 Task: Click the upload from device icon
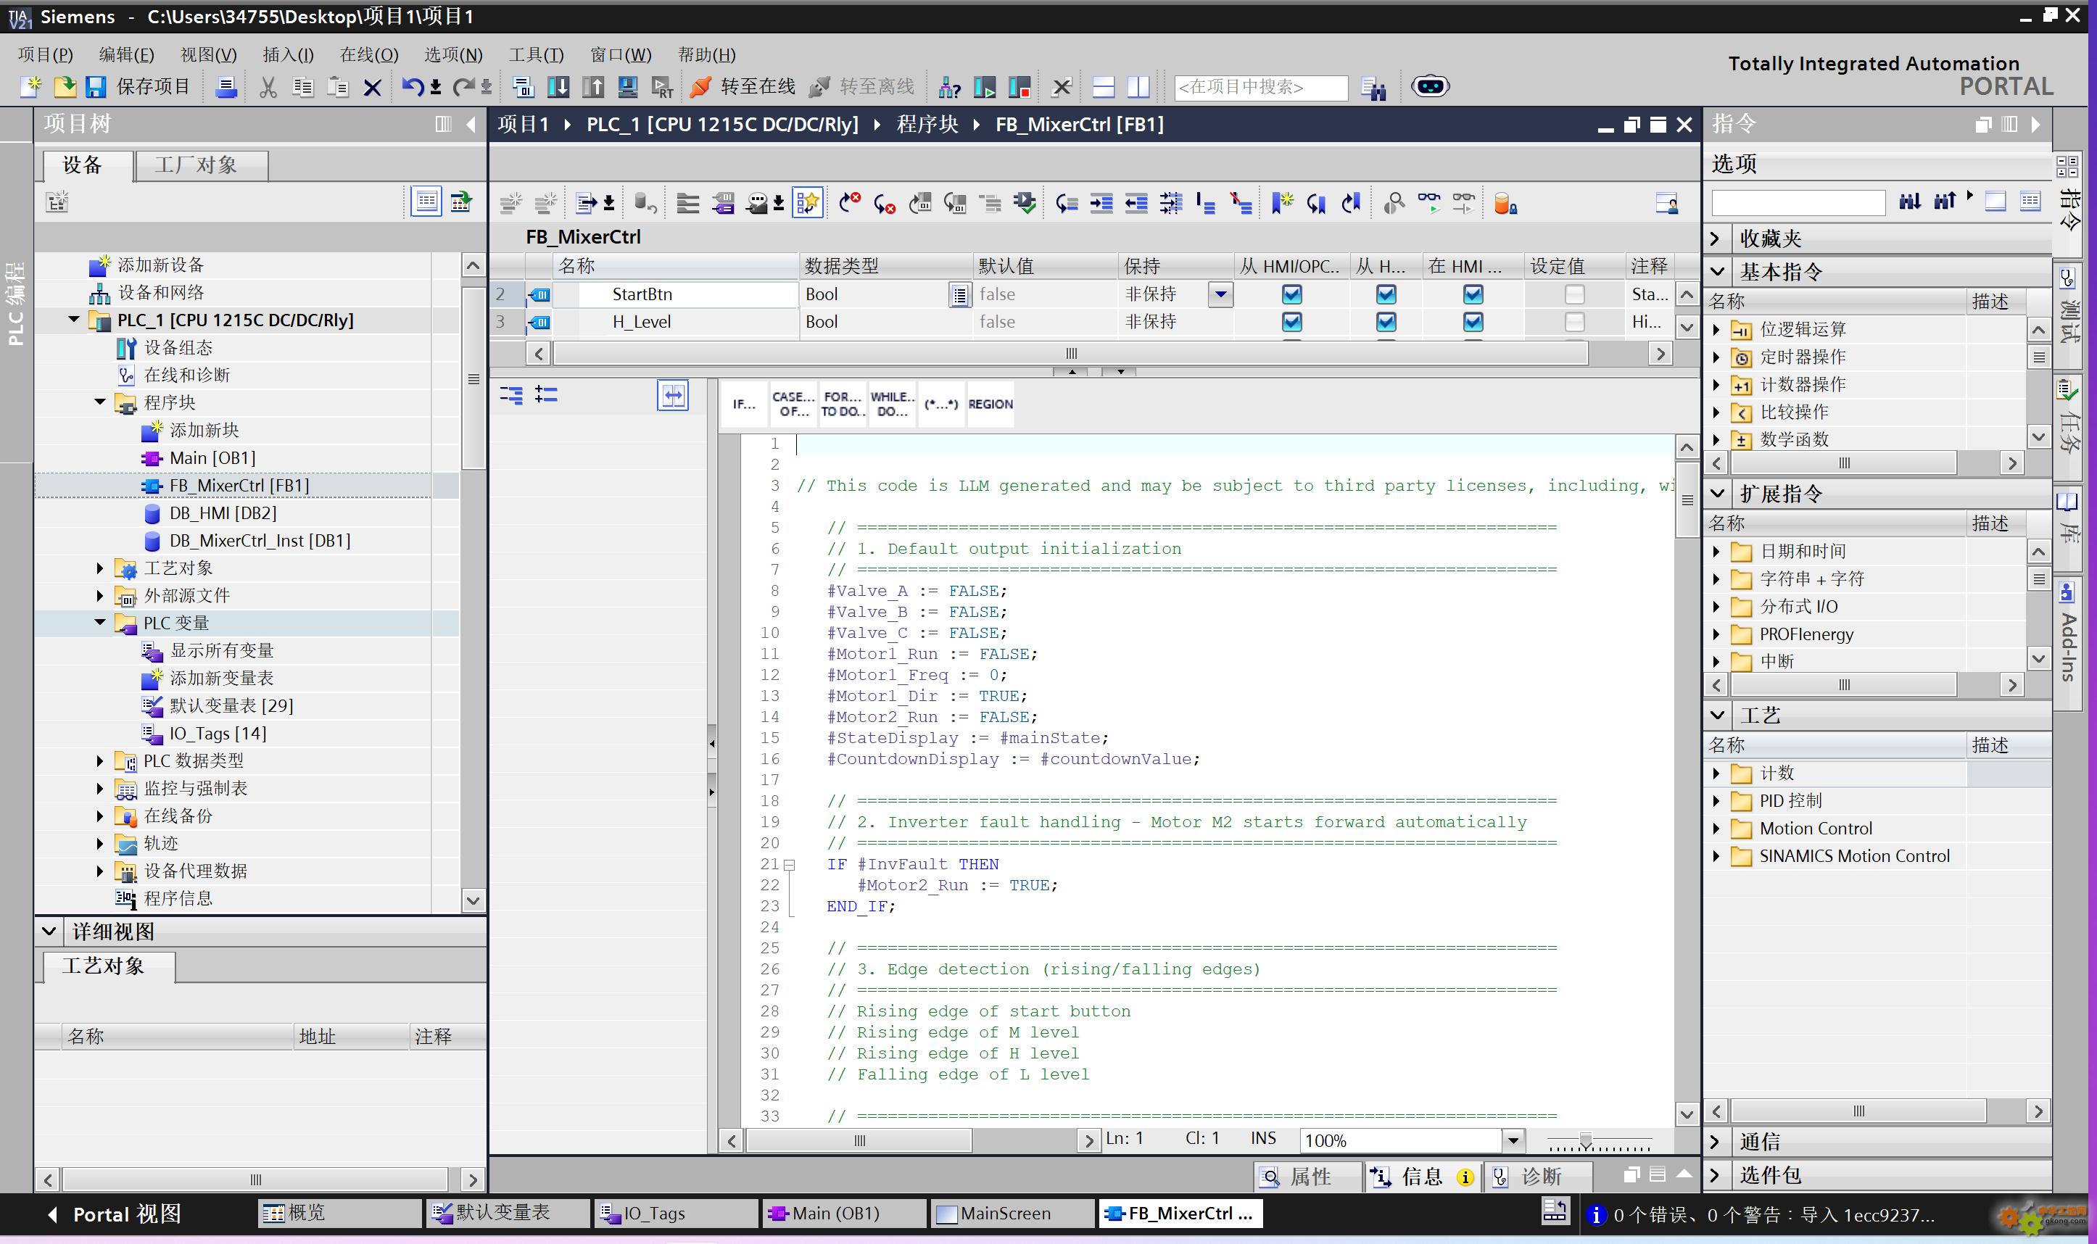(x=594, y=86)
